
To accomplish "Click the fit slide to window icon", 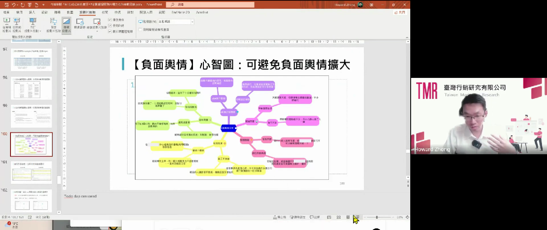I will [407, 217].
